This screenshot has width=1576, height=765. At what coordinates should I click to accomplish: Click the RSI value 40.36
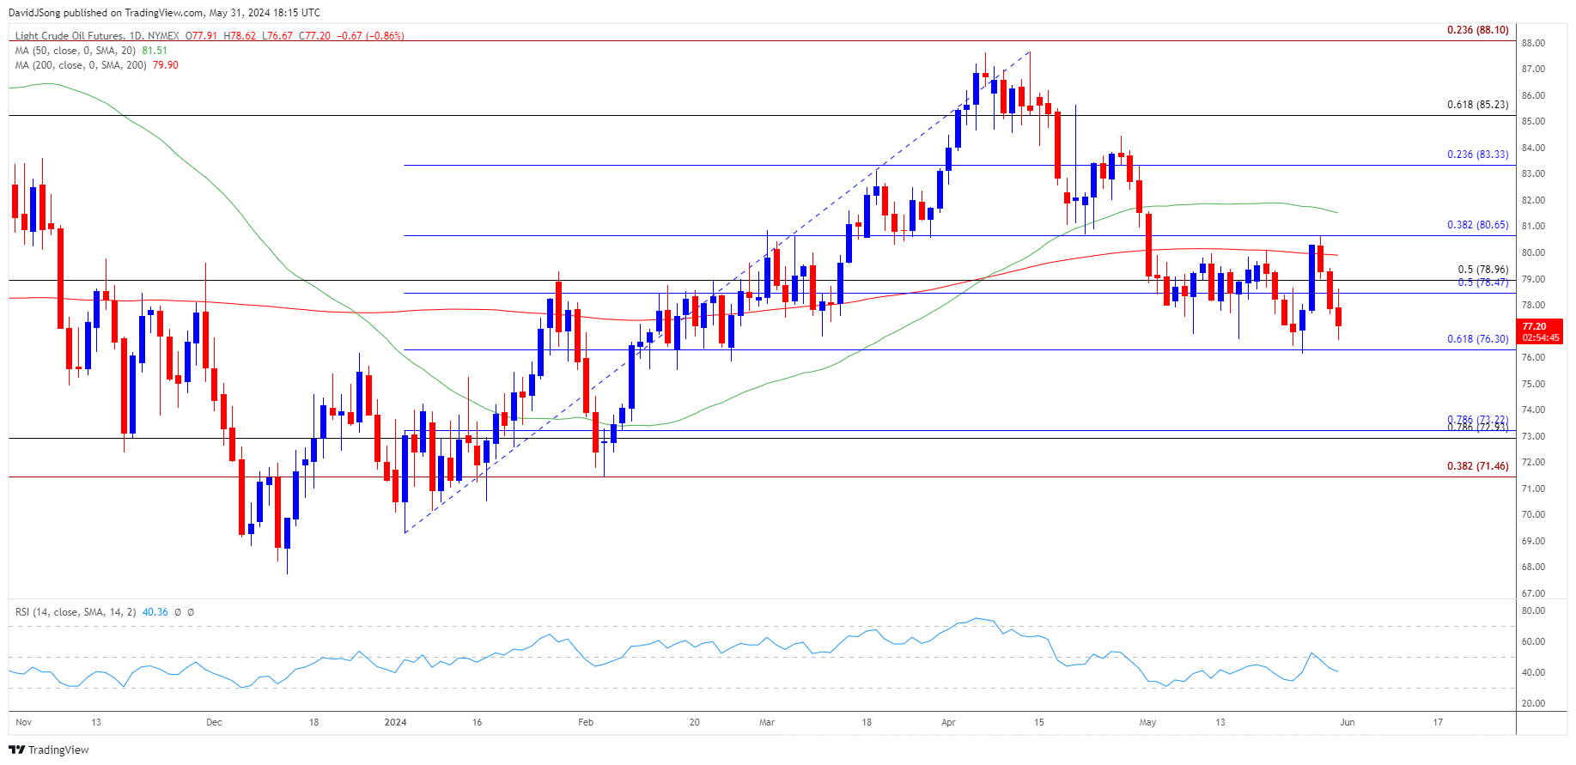tap(155, 612)
